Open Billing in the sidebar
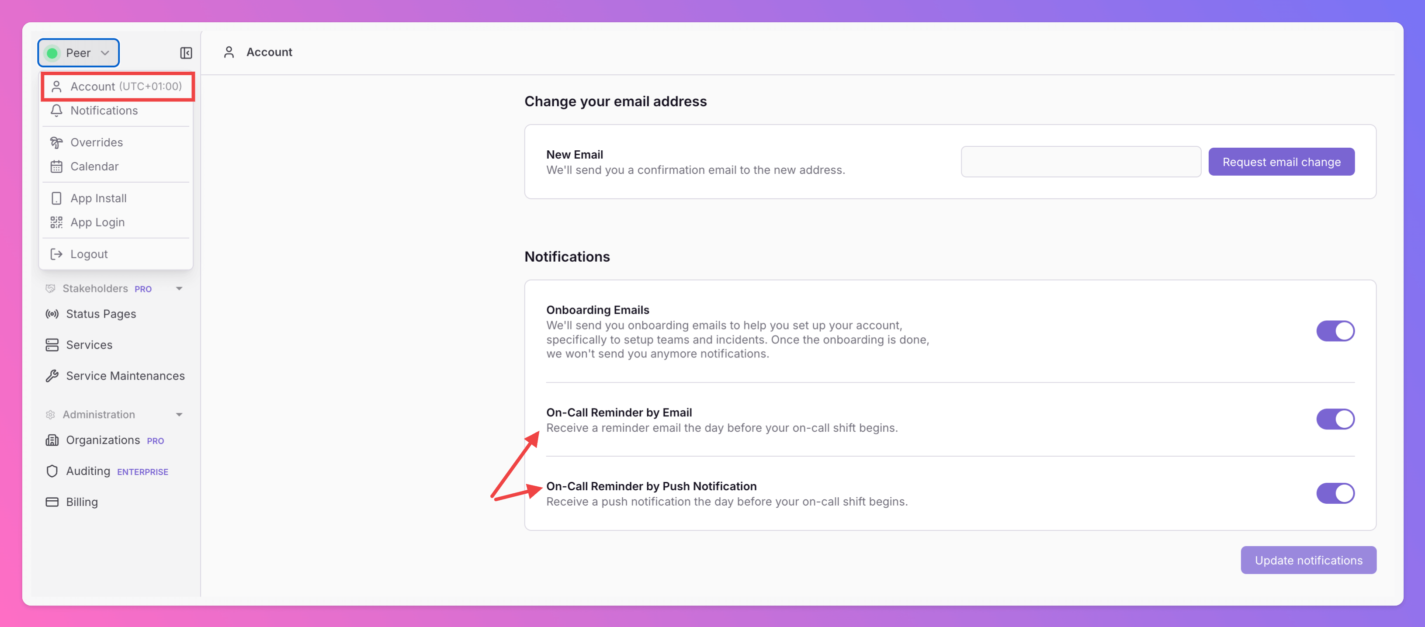The height and width of the screenshot is (627, 1425). (x=82, y=502)
